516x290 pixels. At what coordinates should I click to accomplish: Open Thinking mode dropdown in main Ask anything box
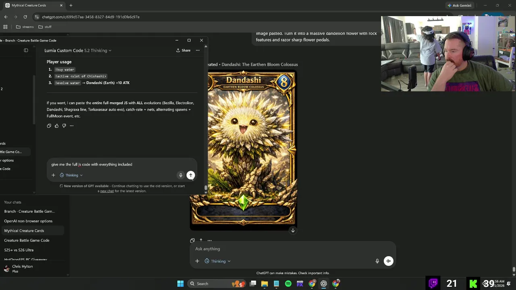click(x=218, y=261)
